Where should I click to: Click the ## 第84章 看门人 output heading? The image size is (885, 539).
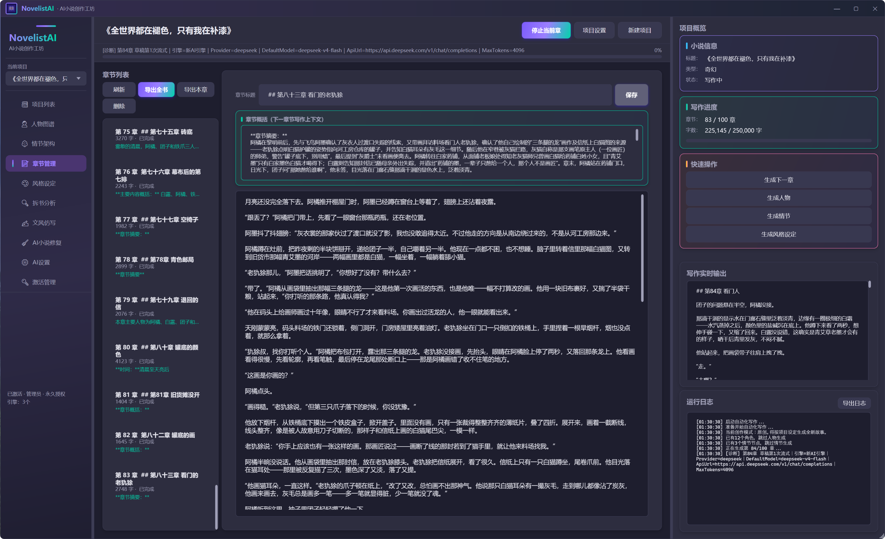click(x=718, y=291)
